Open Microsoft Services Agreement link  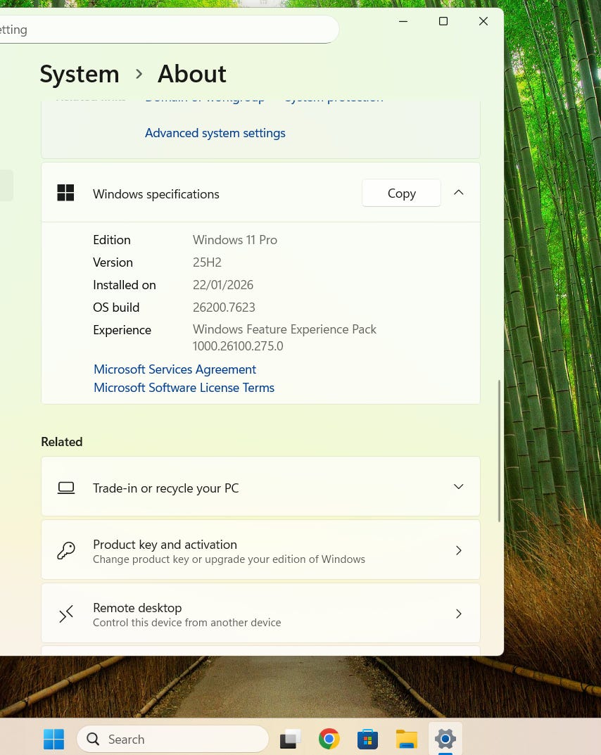click(x=175, y=369)
